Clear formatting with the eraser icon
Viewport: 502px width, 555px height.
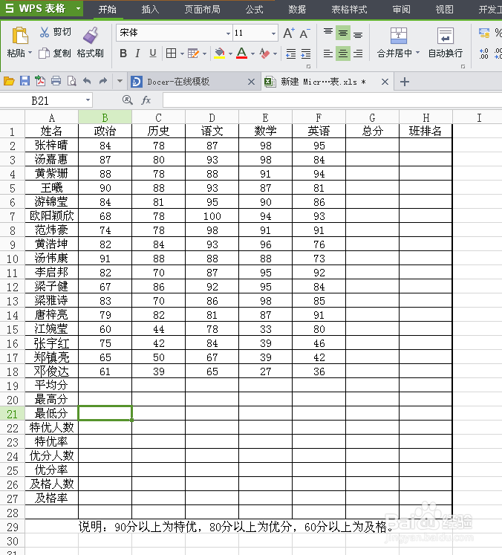click(264, 53)
